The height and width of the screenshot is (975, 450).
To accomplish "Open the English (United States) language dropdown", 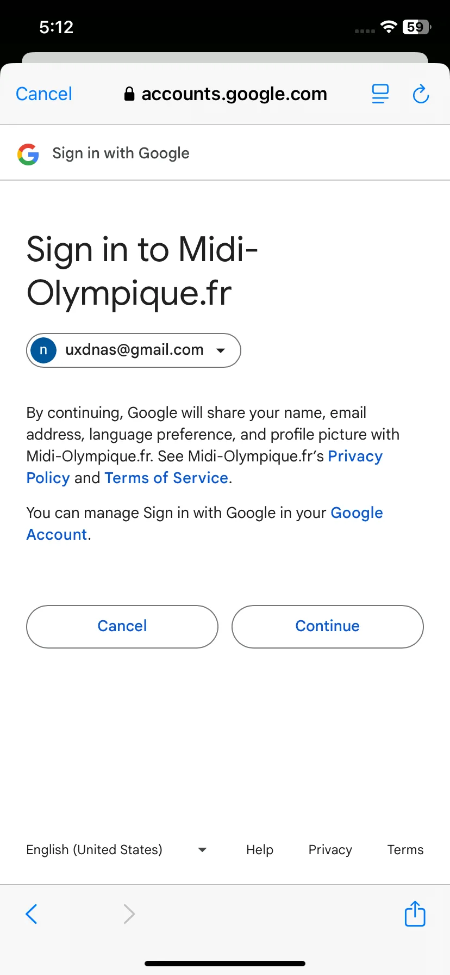I will 116,850.
